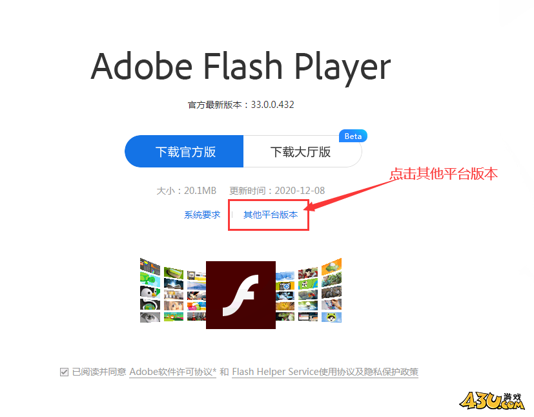Select the penguin thumbnail in the gallery

click(150, 292)
